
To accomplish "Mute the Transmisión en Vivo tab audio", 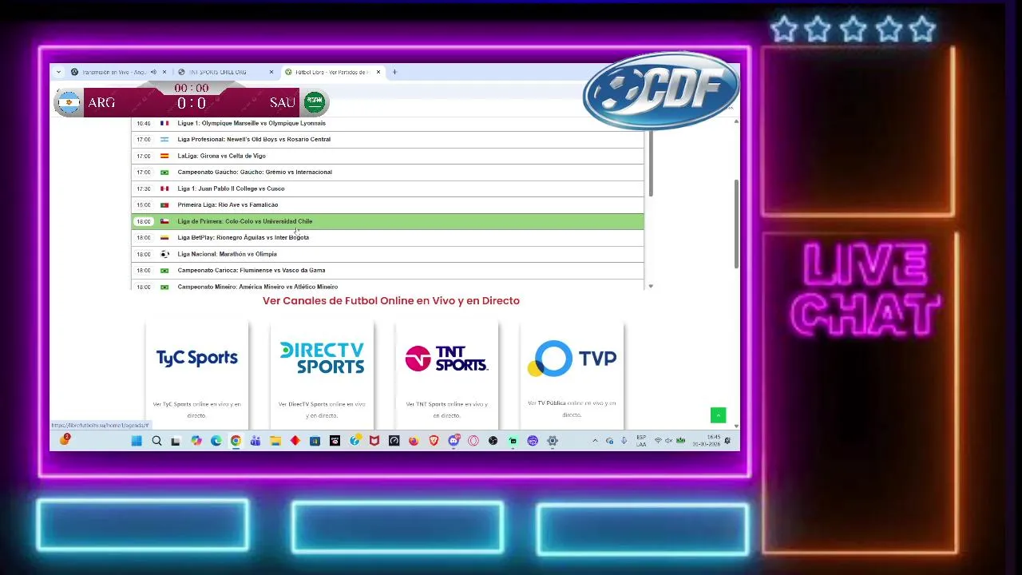I will coord(153,72).
